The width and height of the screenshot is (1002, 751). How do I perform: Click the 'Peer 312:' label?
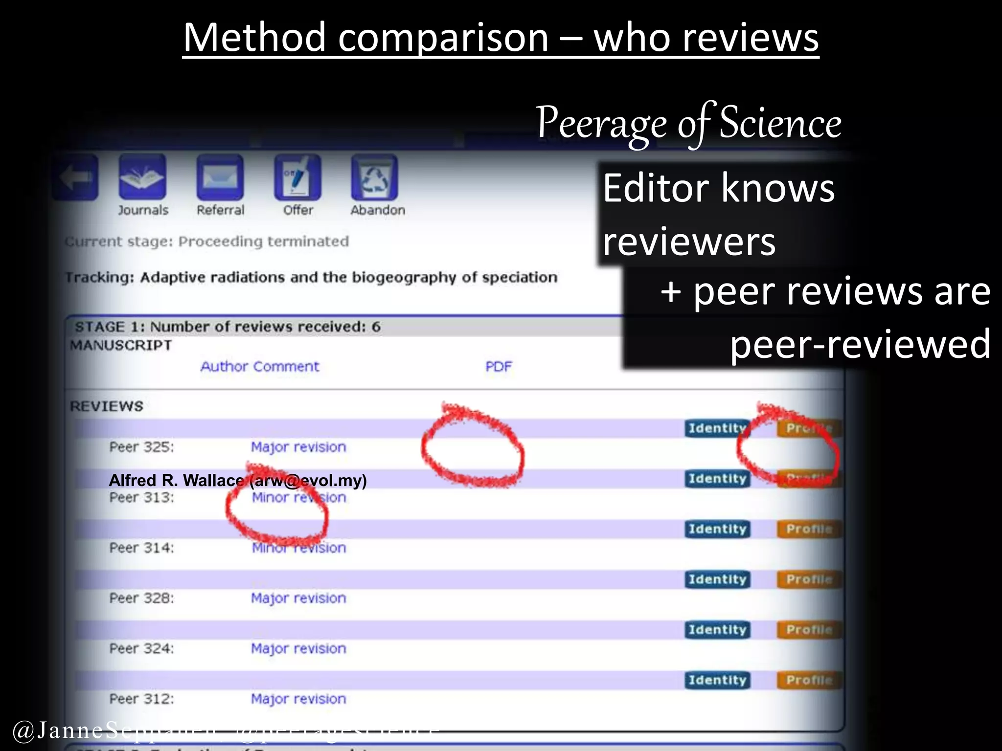click(141, 699)
